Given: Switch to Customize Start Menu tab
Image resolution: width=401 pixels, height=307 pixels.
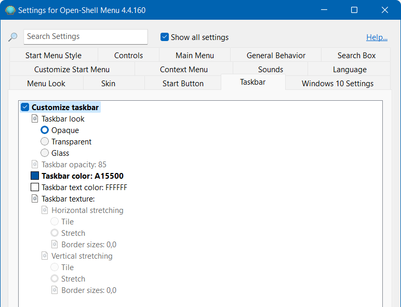Looking at the screenshot, I should click(x=72, y=69).
